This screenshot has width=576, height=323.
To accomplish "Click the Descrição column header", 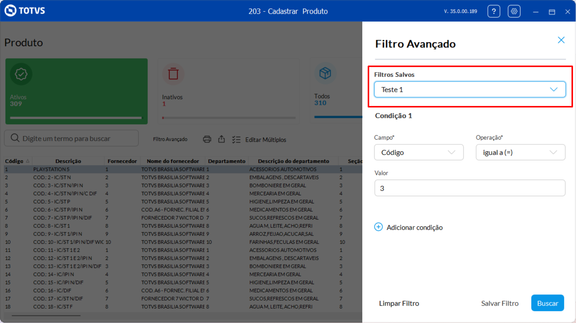I will point(68,161).
